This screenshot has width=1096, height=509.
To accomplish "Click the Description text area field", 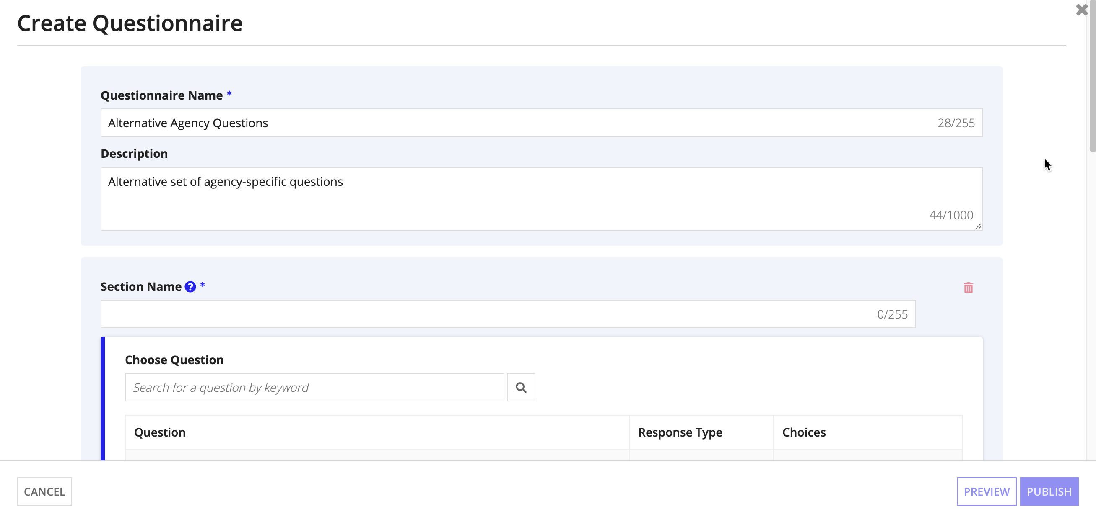I will coord(542,198).
